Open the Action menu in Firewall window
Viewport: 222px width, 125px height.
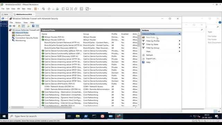tap(18, 23)
